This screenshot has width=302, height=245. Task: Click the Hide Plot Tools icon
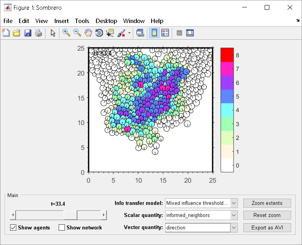[179, 33]
